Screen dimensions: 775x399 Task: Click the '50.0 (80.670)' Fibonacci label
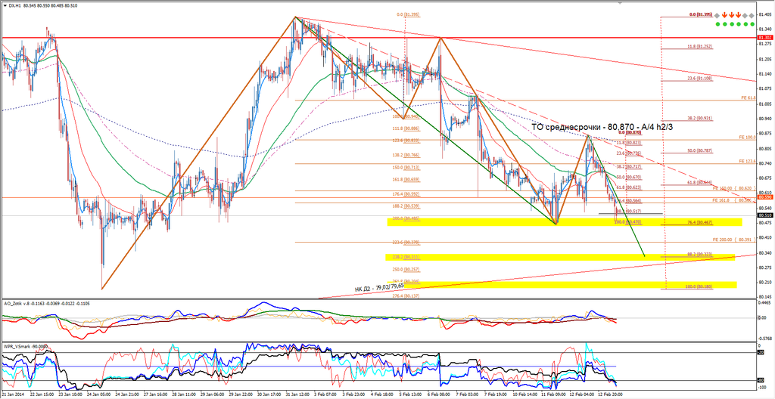pyautogui.click(x=629, y=177)
